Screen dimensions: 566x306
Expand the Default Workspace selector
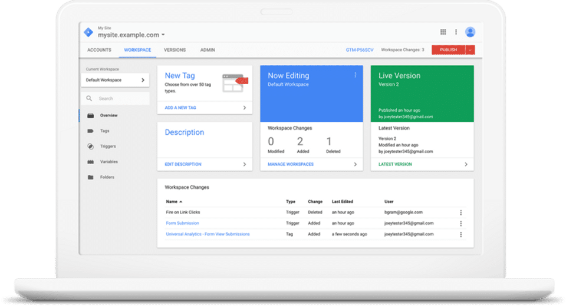click(115, 80)
